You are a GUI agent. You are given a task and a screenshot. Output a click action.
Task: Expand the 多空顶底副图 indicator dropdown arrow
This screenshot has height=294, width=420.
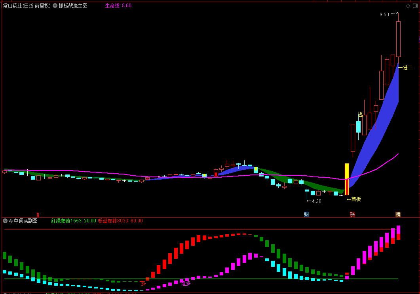[5, 221]
